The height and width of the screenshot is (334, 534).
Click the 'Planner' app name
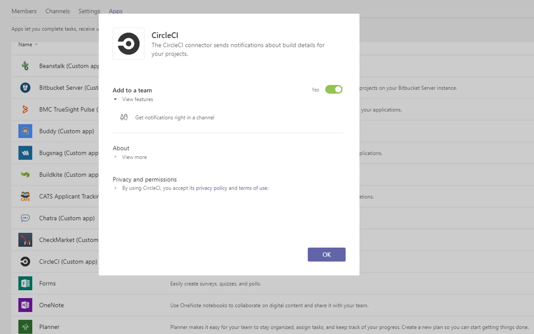coord(49,327)
